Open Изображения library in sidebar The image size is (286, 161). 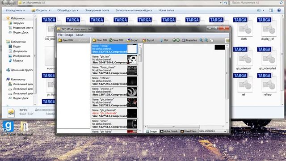[x=21, y=56]
